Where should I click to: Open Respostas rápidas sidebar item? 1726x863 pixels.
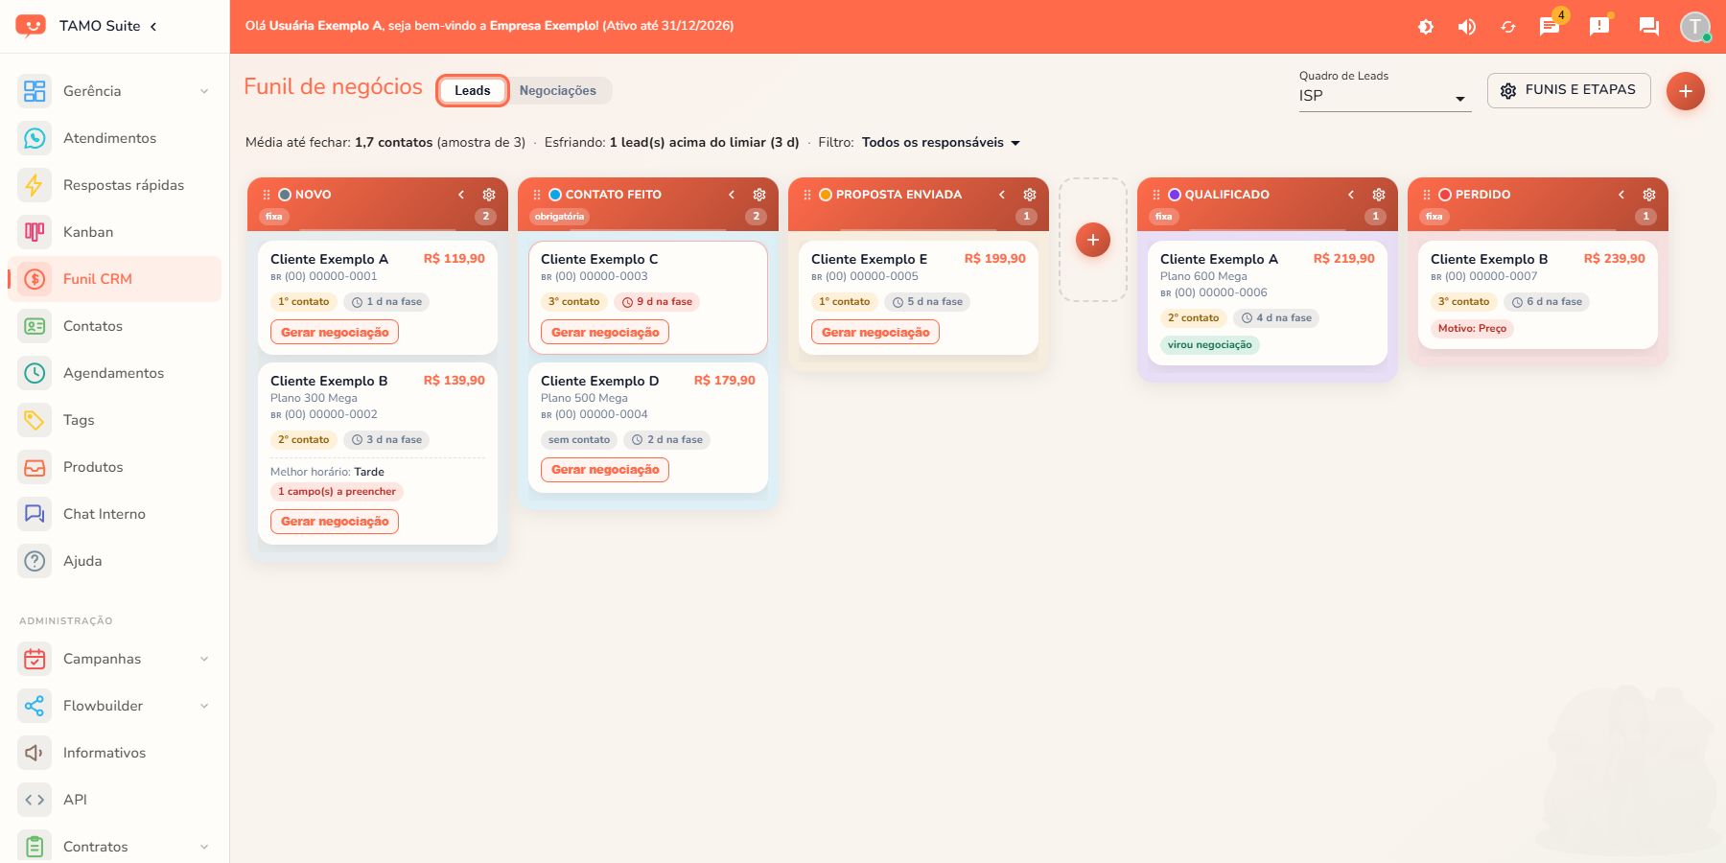pos(115,185)
